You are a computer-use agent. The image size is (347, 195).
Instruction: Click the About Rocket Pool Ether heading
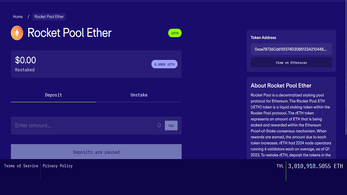[x=281, y=85]
